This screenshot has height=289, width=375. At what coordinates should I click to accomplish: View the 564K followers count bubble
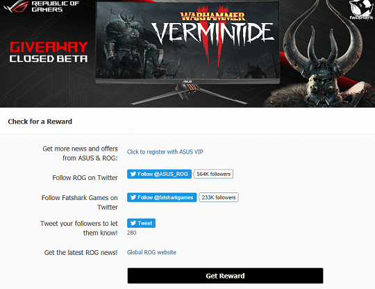tap(214, 174)
